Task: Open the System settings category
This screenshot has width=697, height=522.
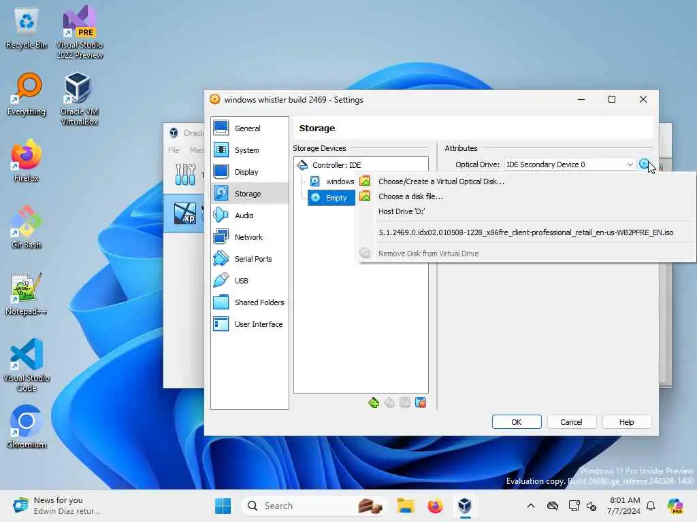Action: 249,150
